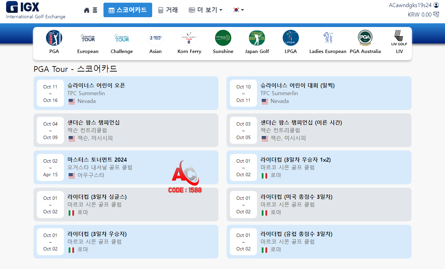This screenshot has width=445, height=269.
Task: Click the Oct 04 ~ Oct 09 date box
Action: [50, 130]
